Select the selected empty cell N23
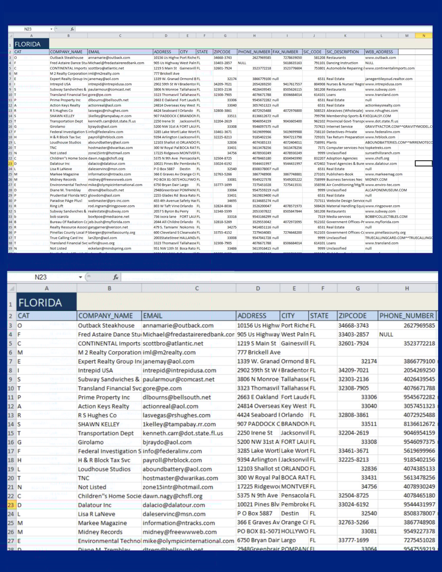This screenshot has width=442, height=572. [423, 163]
